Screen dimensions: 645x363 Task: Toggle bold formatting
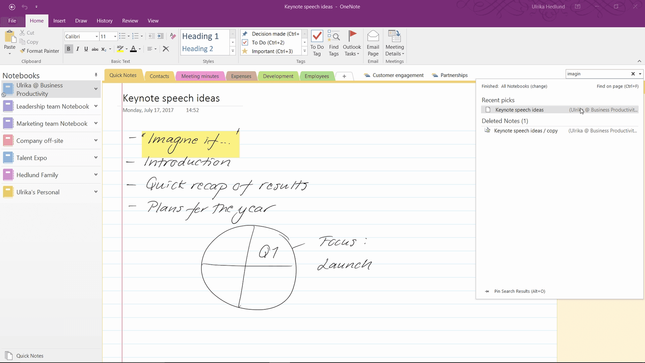[x=68, y=49]
